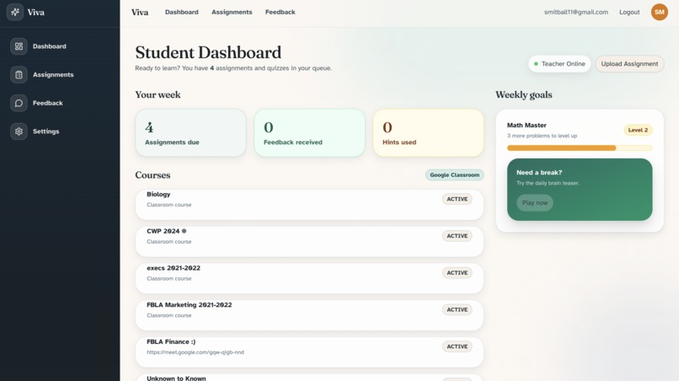Select Settings label in the sidebar
Image resolution: width=679 pixels, height=381 pixels.
point(45,131)
